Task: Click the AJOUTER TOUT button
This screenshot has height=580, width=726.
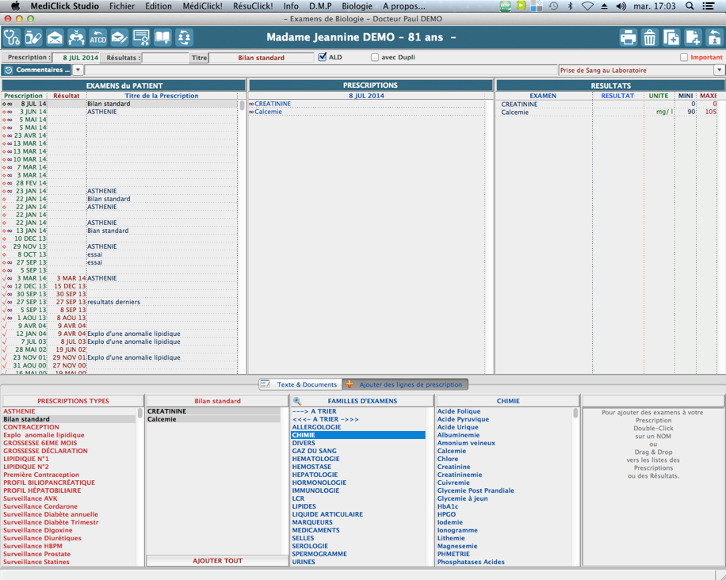Action: pyautogui.click(x=217, y=561)
